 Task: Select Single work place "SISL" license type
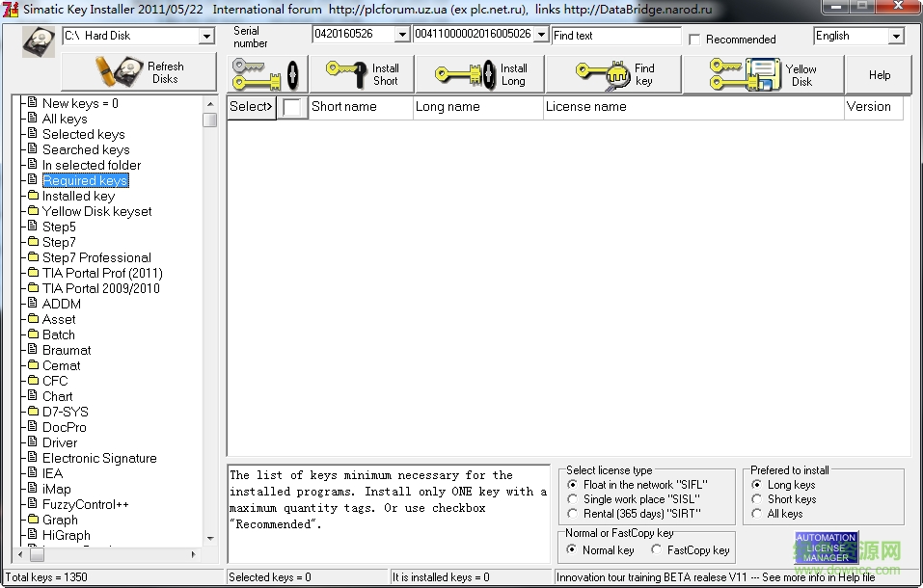574,499
